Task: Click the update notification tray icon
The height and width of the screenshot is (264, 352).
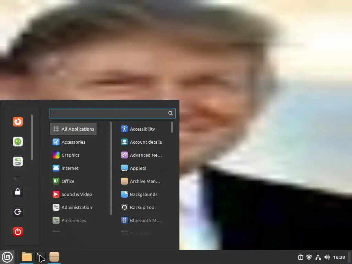Action: [x=300, y=257]
